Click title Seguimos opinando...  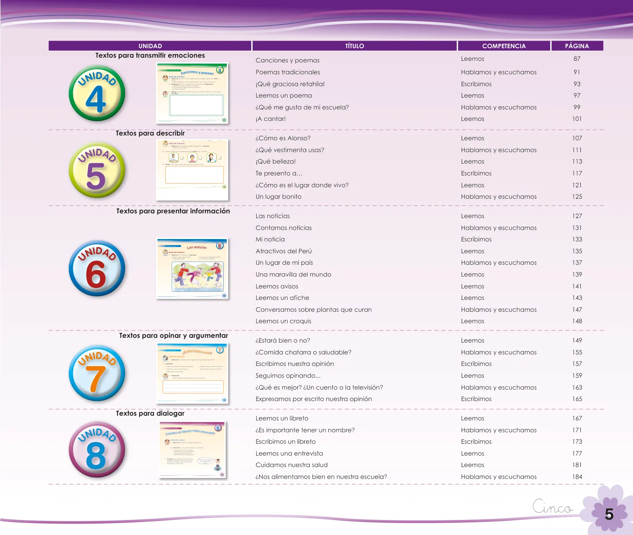point(288,376)
